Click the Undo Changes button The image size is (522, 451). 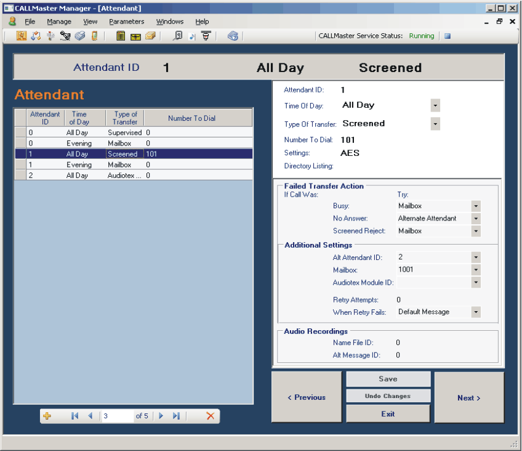[x=388, y=396]
